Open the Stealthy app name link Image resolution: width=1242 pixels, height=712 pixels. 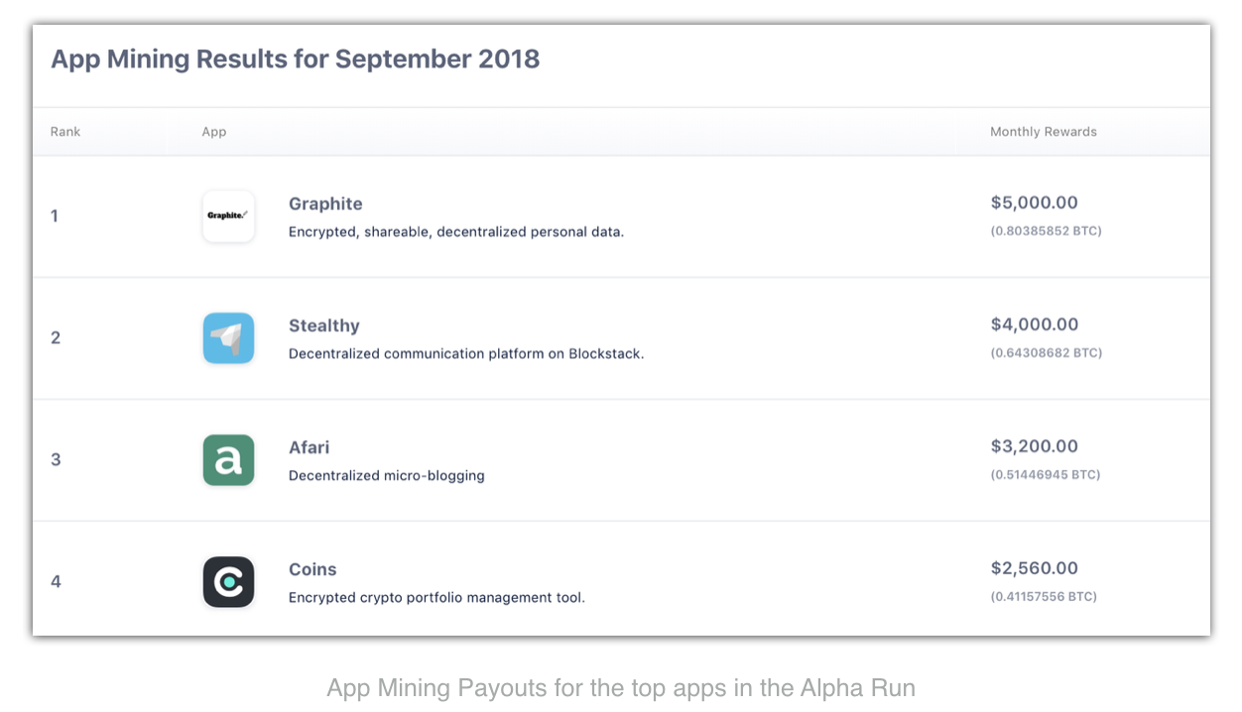(x=323, y=326)
